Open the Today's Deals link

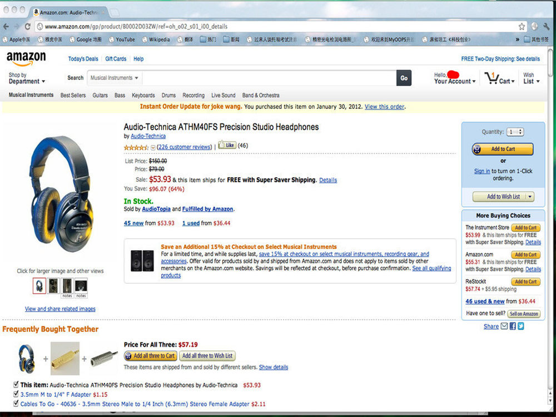click(83, 59)
